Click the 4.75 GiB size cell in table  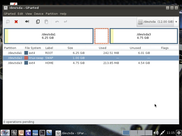click(x=79, y=63)
